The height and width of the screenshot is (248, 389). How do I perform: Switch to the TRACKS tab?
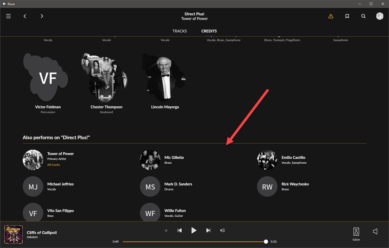(180, 31)
